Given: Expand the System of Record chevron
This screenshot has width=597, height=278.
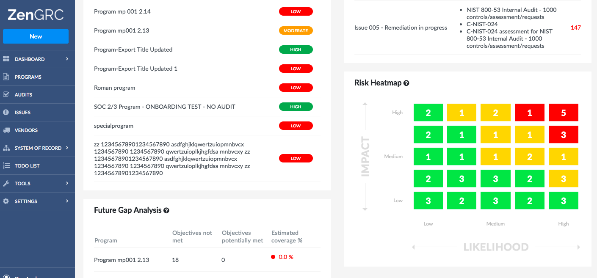Looking at the screenshot, I should (x=67, y=148).
